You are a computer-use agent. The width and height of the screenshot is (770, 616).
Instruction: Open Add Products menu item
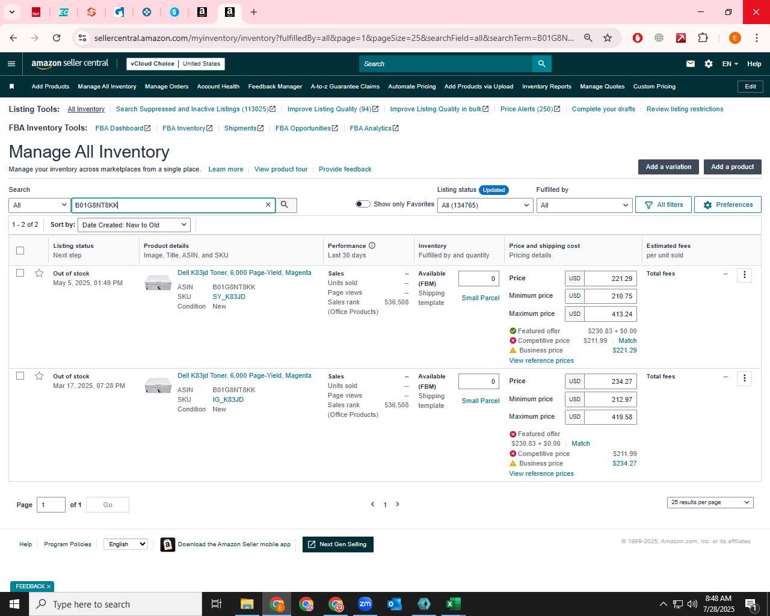point(51,87)
